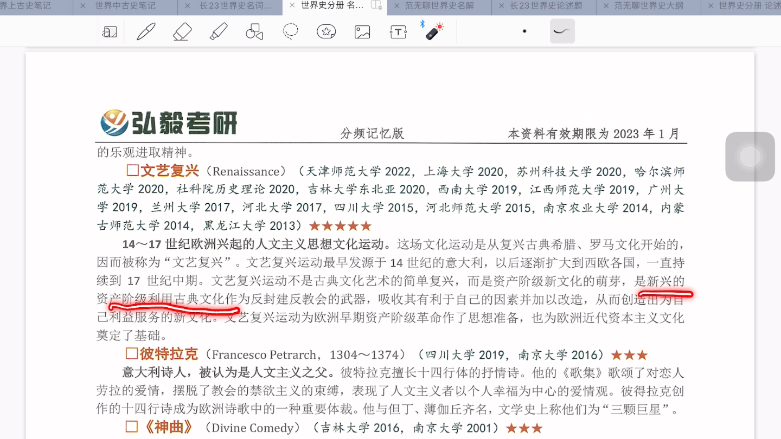This screenshot has width=781, height=439.
Task: Switch to 世界中古史笔记 tab
Action: pyautogui.click(x=125, y=5)
